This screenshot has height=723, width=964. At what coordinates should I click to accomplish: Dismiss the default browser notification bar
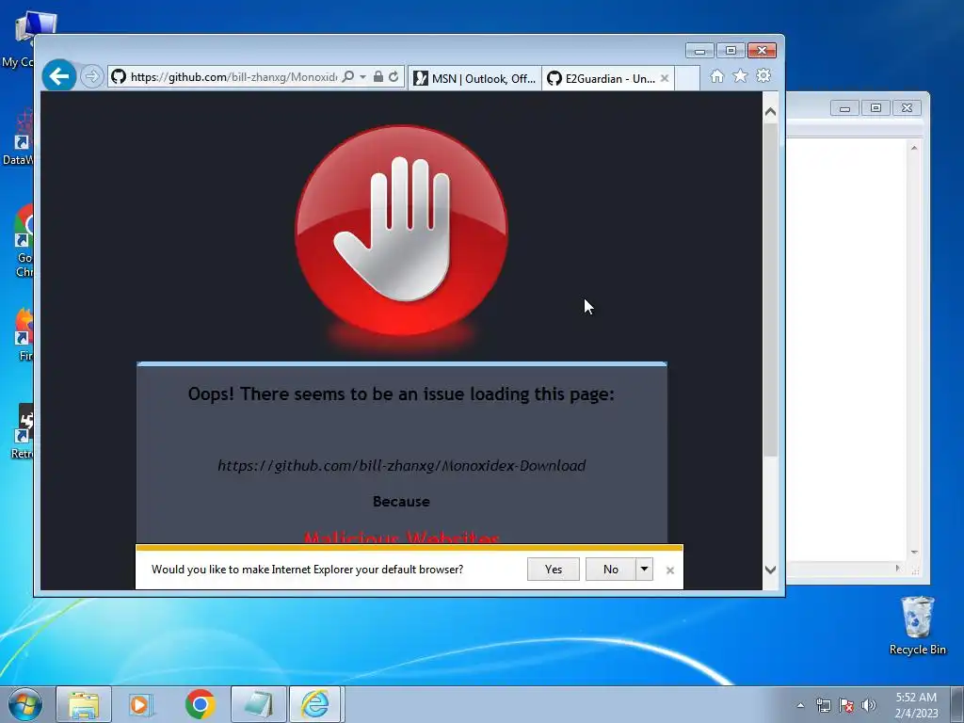click(x=670, y=570)
